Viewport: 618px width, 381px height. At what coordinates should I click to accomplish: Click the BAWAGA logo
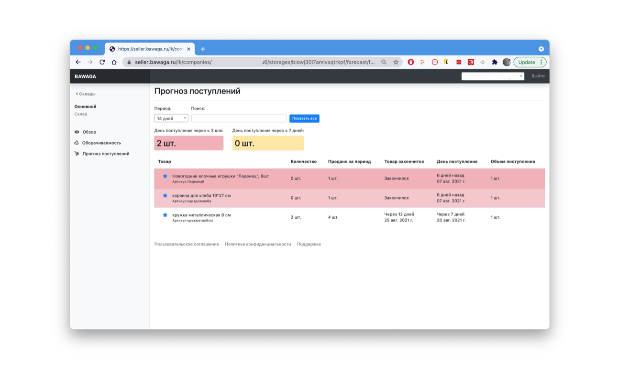click(85, 76)
